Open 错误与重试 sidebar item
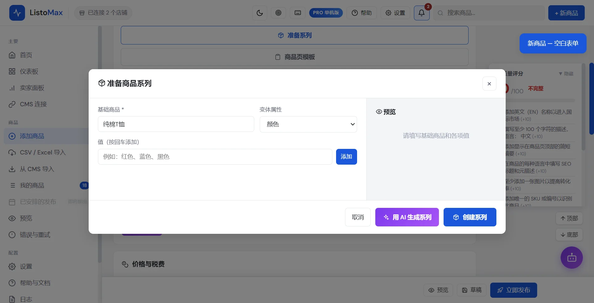 [x=46, y=235]
